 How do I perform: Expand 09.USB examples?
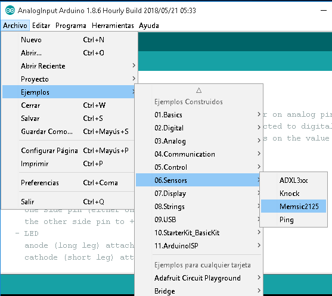(x=198, y=220)
